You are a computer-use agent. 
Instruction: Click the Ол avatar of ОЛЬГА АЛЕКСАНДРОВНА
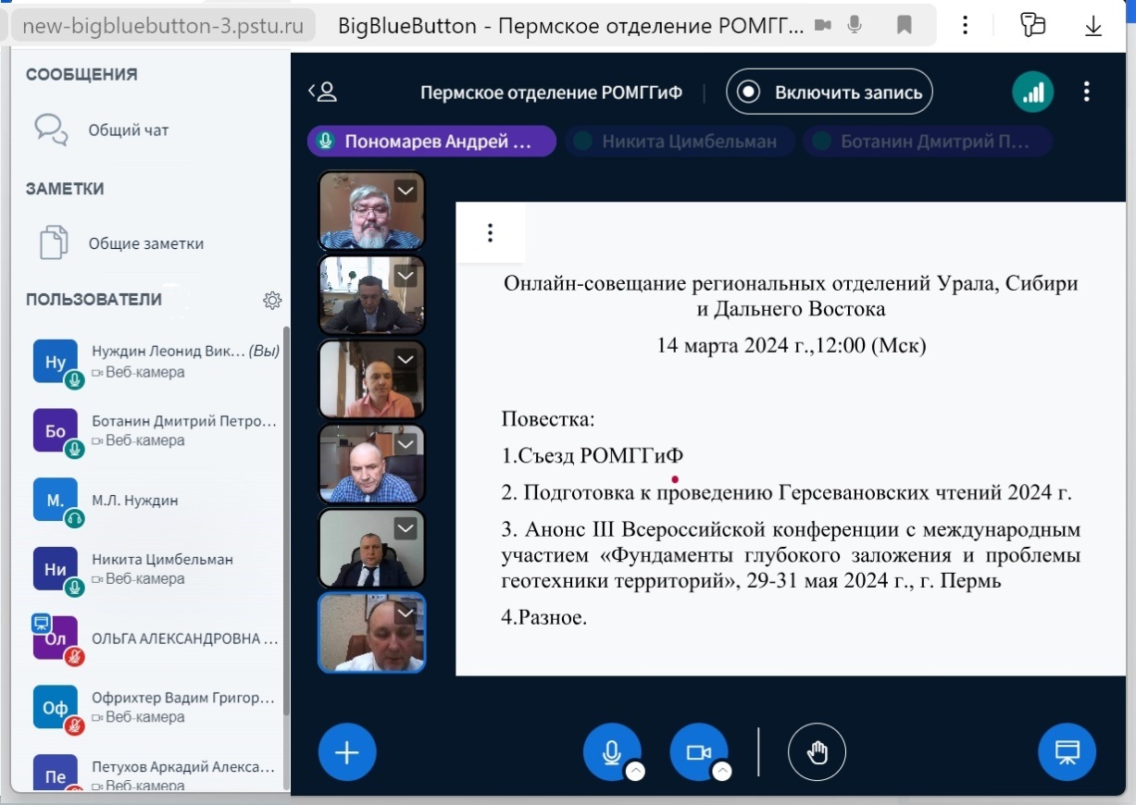point(56,638)
